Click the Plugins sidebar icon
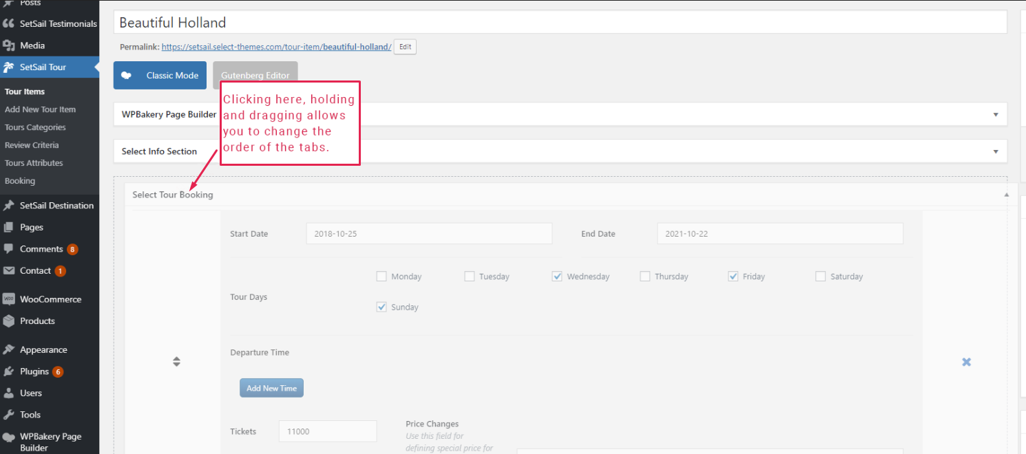 pos(9,371)
